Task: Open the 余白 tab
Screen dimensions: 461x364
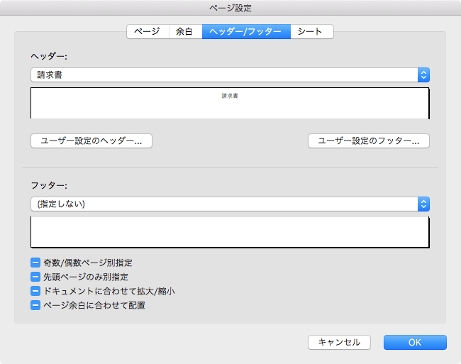Action: pyautogui.click(x=186, y=31)
